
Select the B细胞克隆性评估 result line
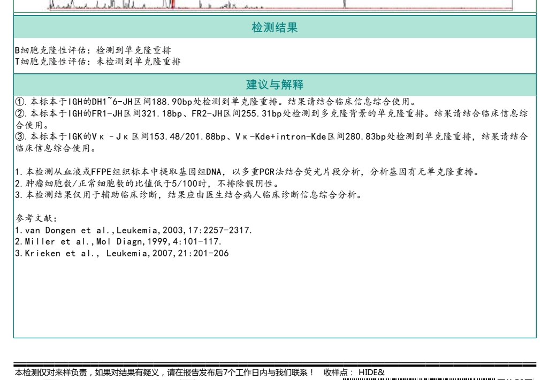(93, 50)
